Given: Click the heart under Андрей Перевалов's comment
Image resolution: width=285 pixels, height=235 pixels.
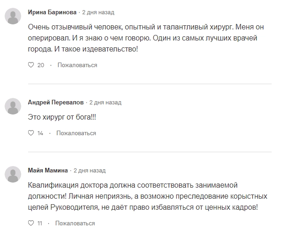Looking at the screenshot, I should 31,133.
